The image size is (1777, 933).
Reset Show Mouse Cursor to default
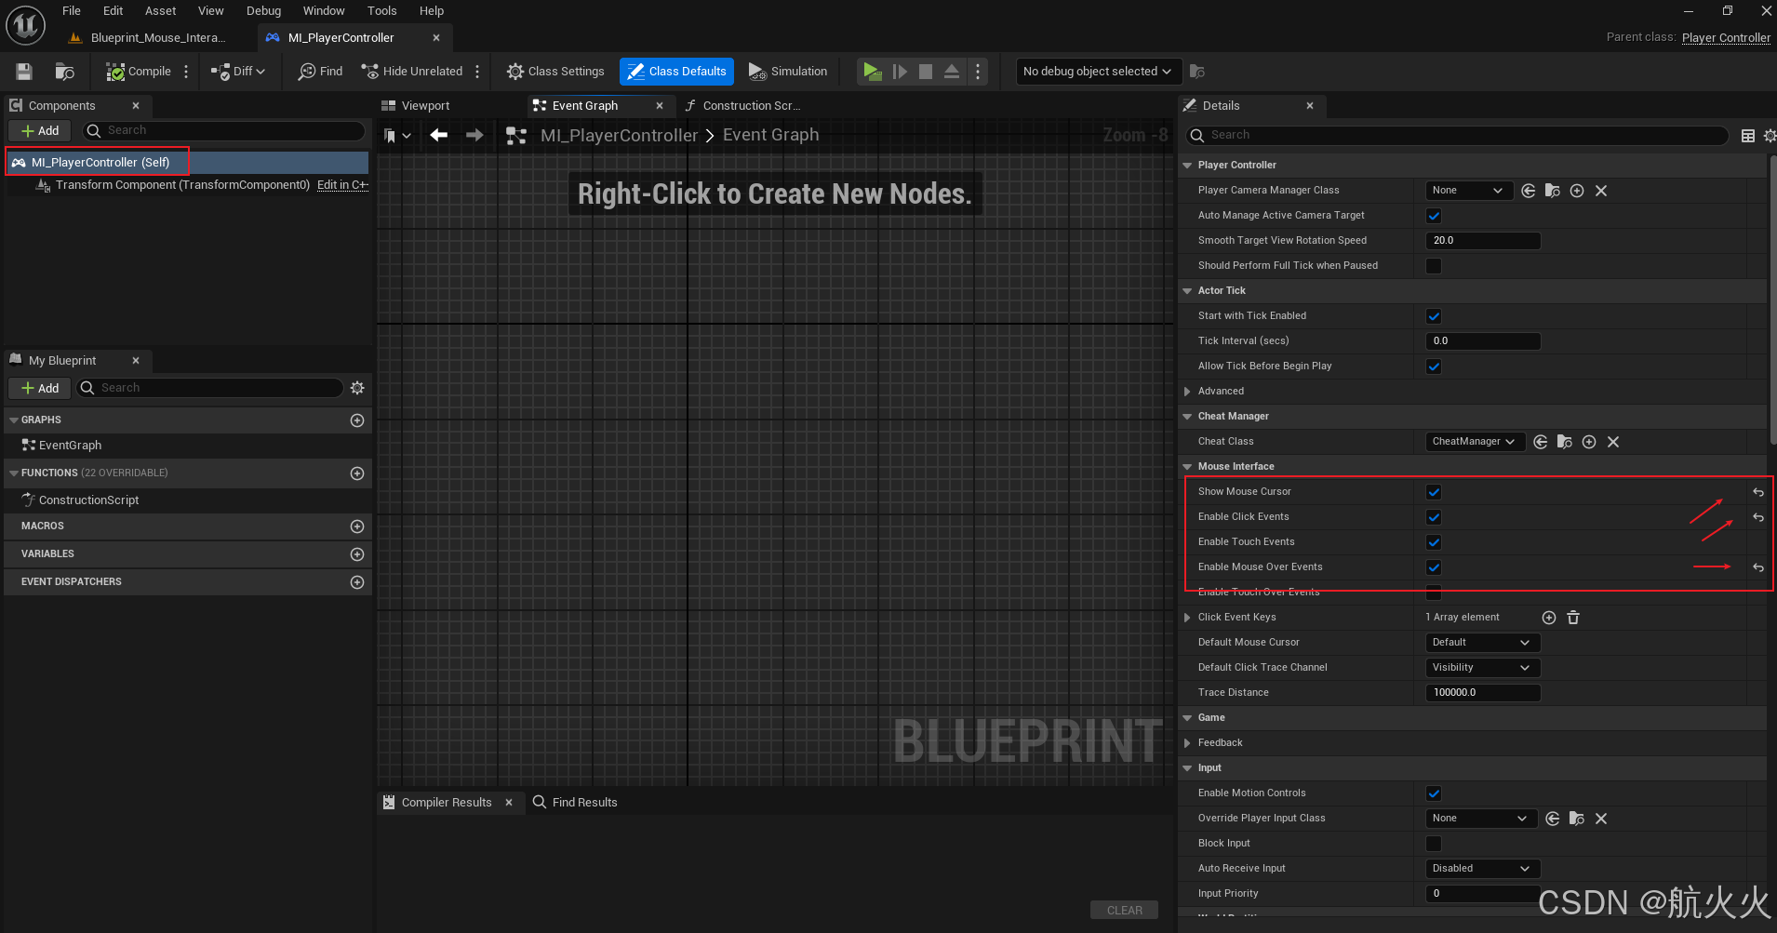tap(1758, 492)
